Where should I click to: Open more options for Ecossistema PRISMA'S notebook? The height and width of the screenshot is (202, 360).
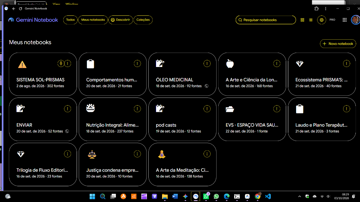click(346, 64)
